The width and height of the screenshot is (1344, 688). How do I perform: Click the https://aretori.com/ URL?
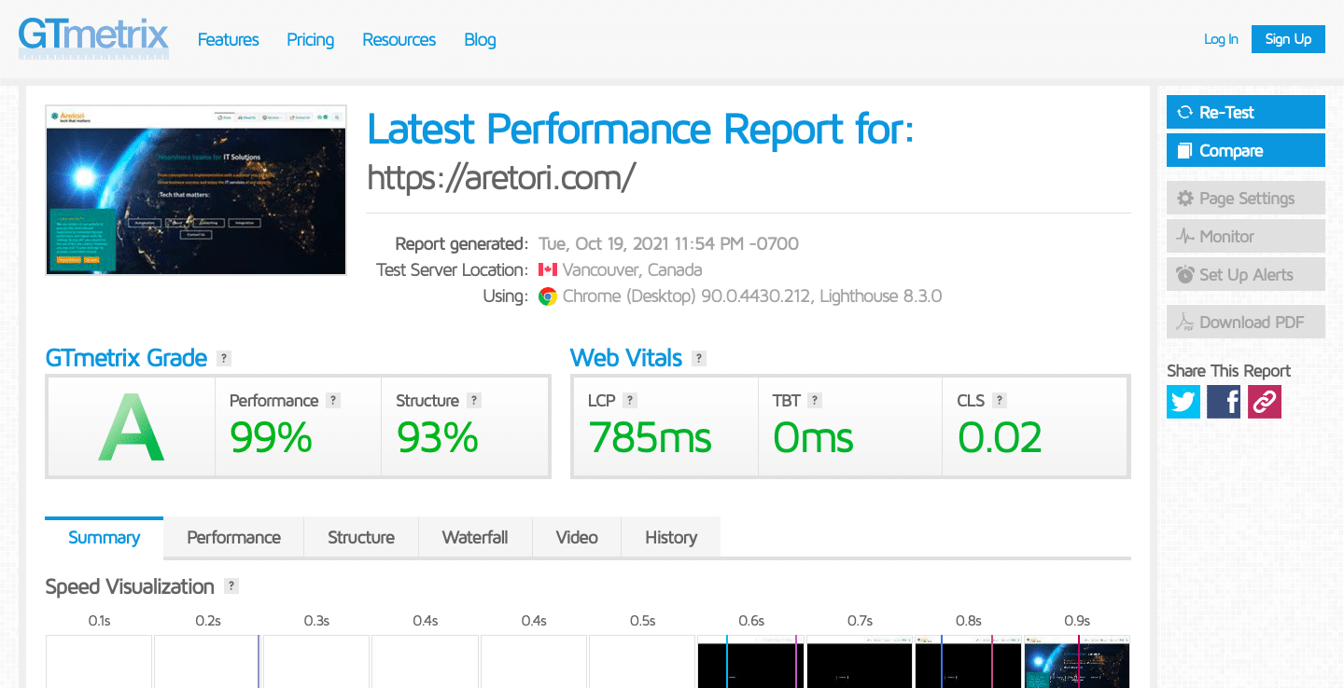click(x=501, y=176)
